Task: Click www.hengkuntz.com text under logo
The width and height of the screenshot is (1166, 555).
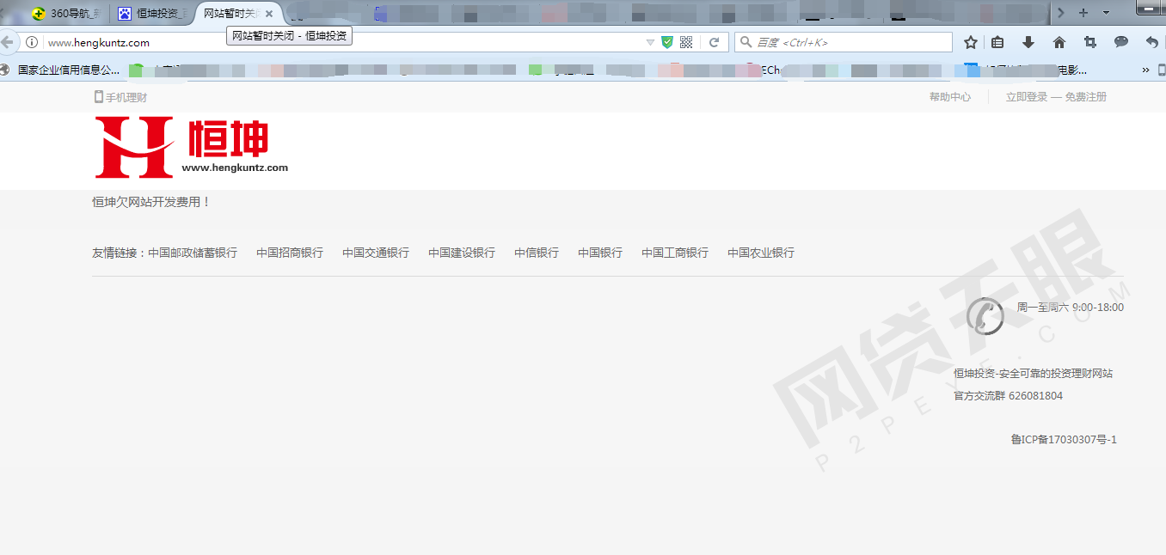Action: pos(235,168)
